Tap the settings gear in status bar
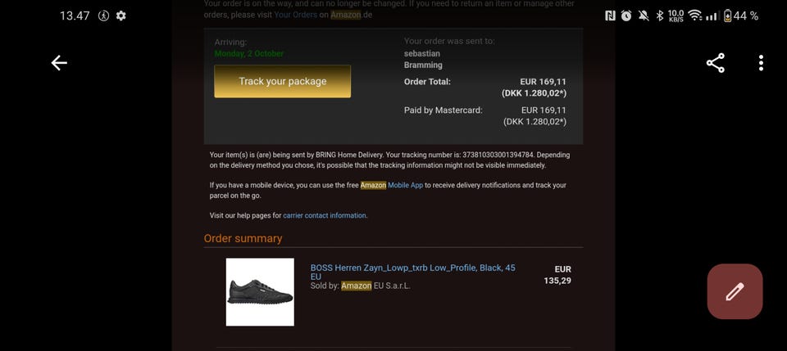The width and height of the screenshot is (787, 351). coord(121,16)
